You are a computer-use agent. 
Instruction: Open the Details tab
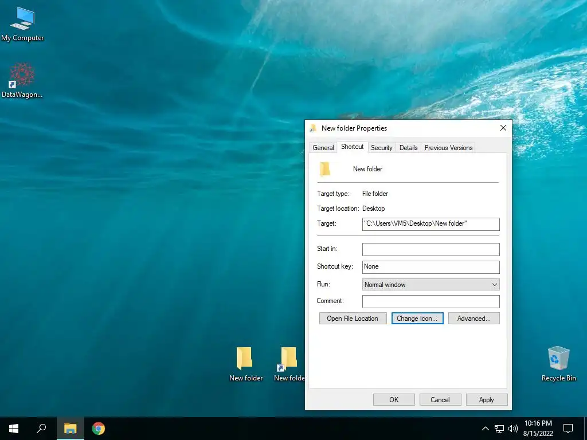(408, 148)
